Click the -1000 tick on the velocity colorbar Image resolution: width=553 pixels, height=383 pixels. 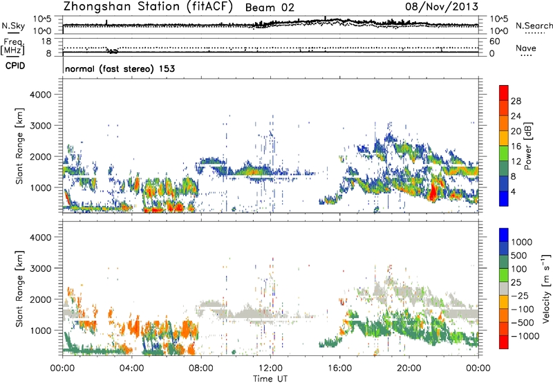coord(525,336)
